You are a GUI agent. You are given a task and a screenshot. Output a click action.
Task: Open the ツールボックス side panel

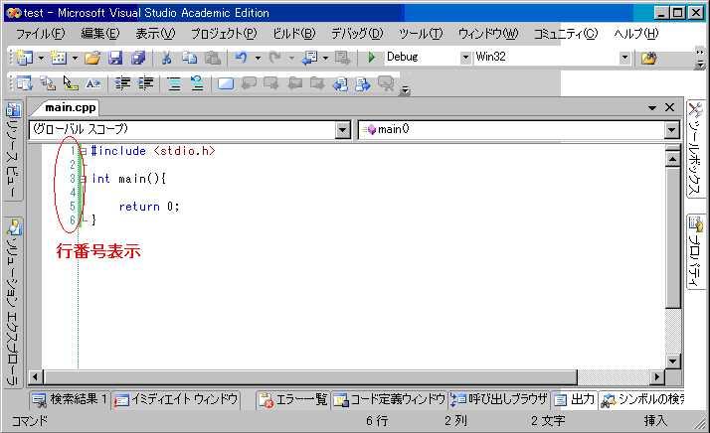694,159
